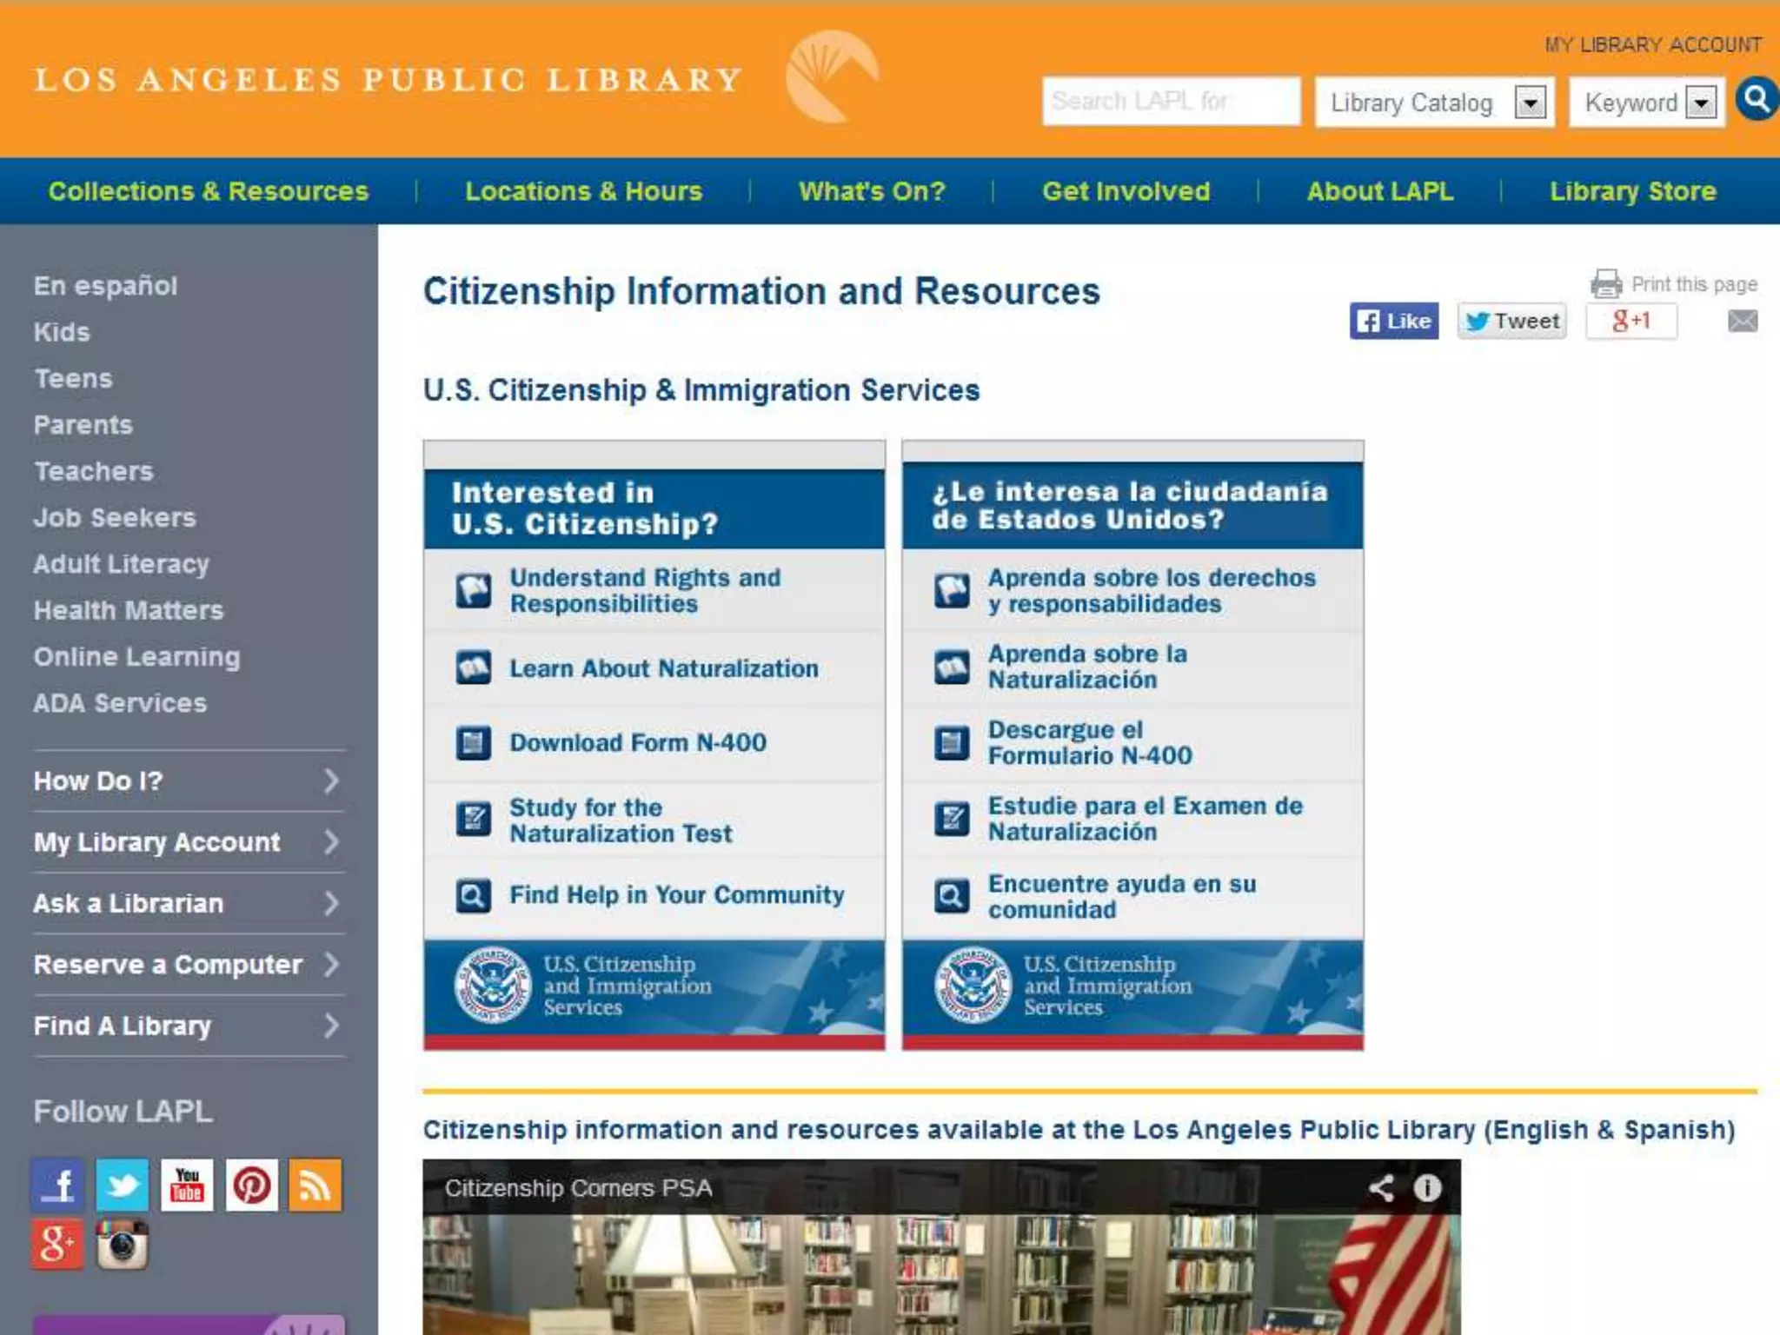Open the Instagram icon in sidebar
Viewport: 1780px width, 1335px height.
click(x=122, y=1245)
